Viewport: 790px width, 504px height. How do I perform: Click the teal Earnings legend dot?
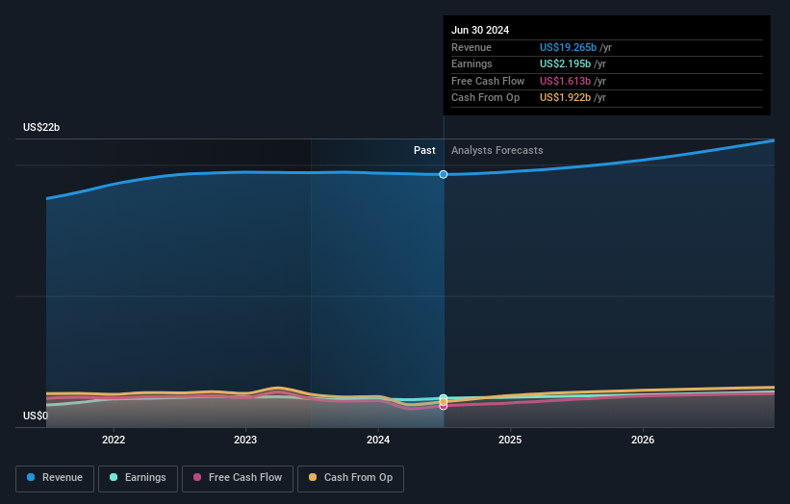pyautogui.click(x=114, y=477)
